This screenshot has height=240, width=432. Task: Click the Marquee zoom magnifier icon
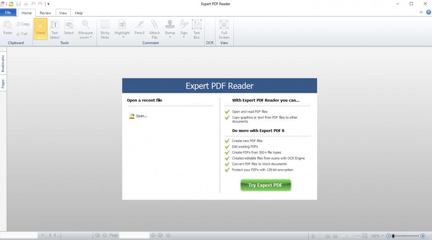tap(85, 24)
